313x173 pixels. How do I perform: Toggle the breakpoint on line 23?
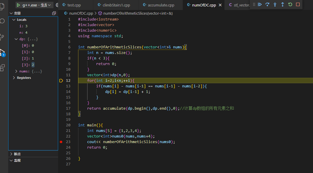click(61, 142)
